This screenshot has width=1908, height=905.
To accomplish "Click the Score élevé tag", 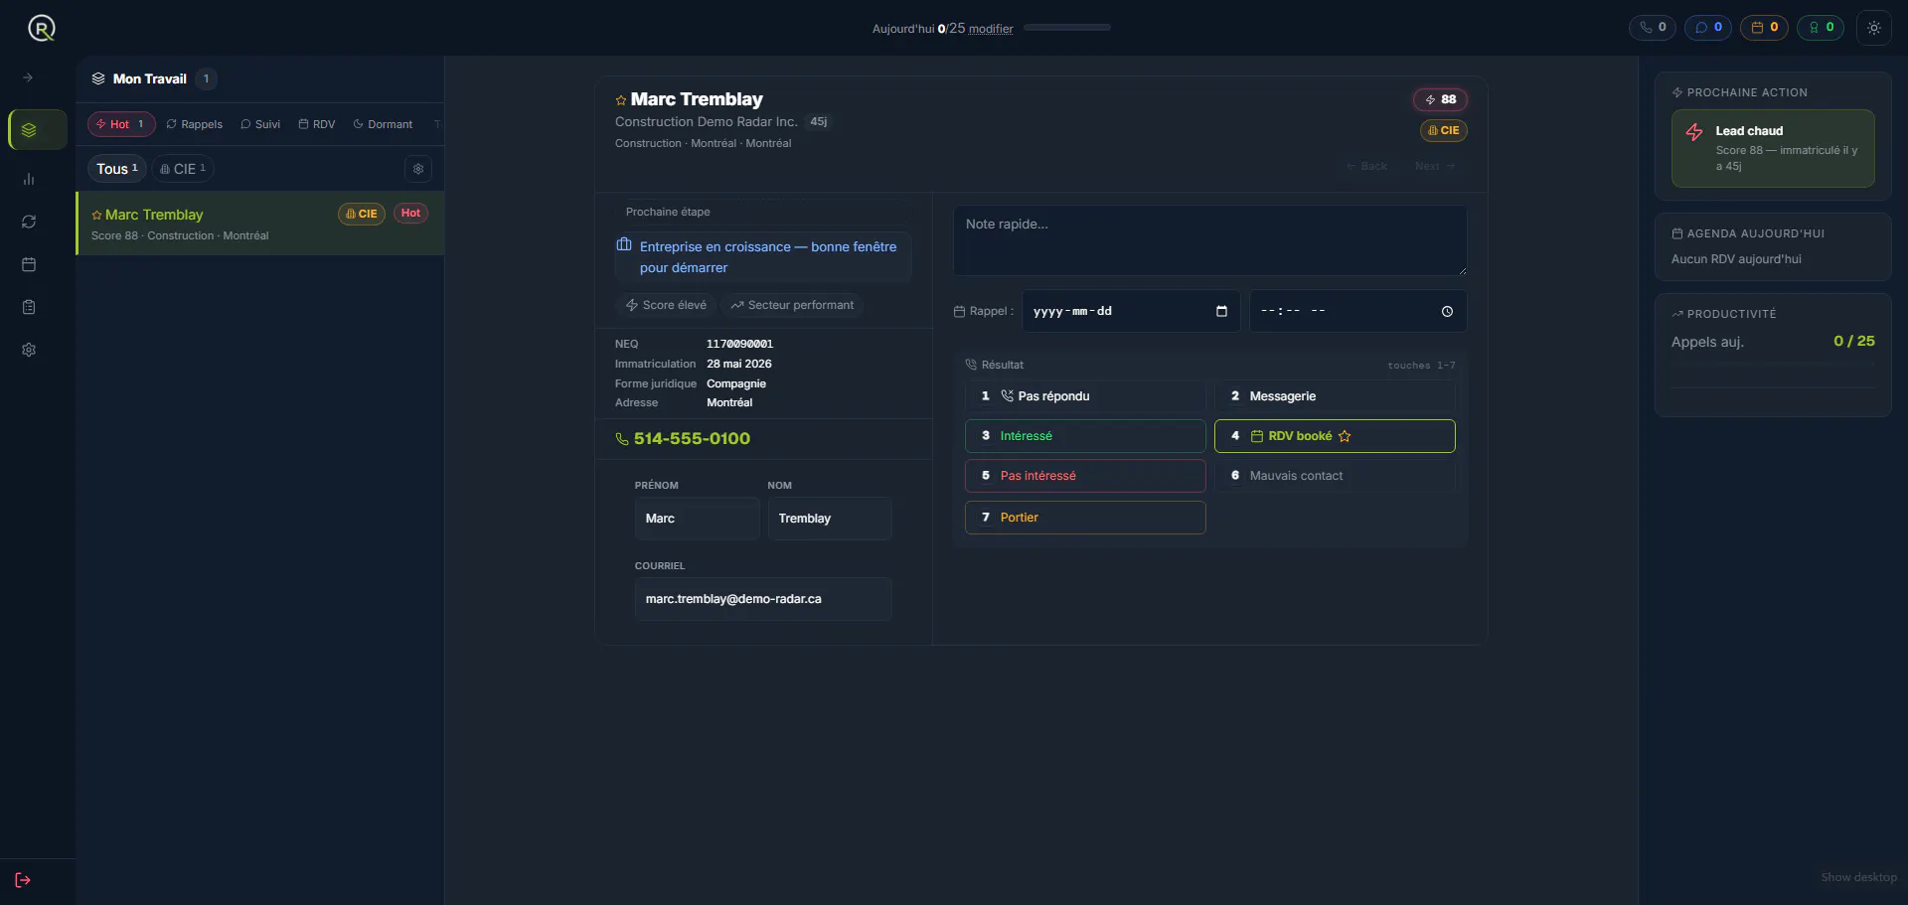I will coord(666,305).
